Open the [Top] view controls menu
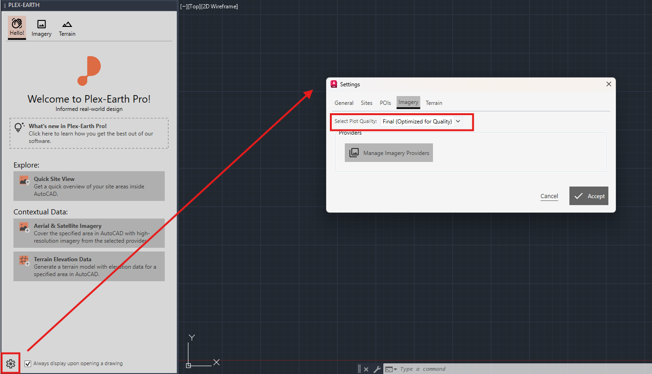Screen dimensions: 652x374 click(x=194, y=6)
